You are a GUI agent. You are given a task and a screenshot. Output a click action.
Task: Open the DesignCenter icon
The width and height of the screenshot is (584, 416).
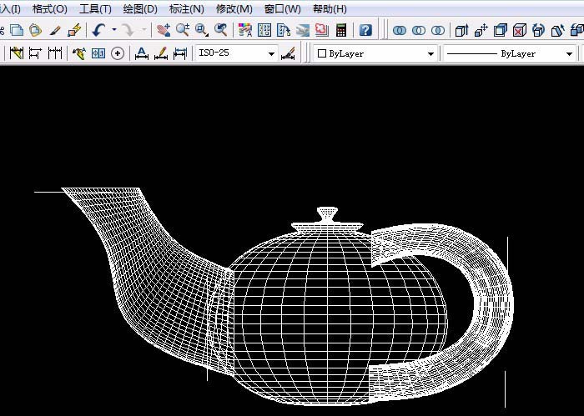(264, 30)
